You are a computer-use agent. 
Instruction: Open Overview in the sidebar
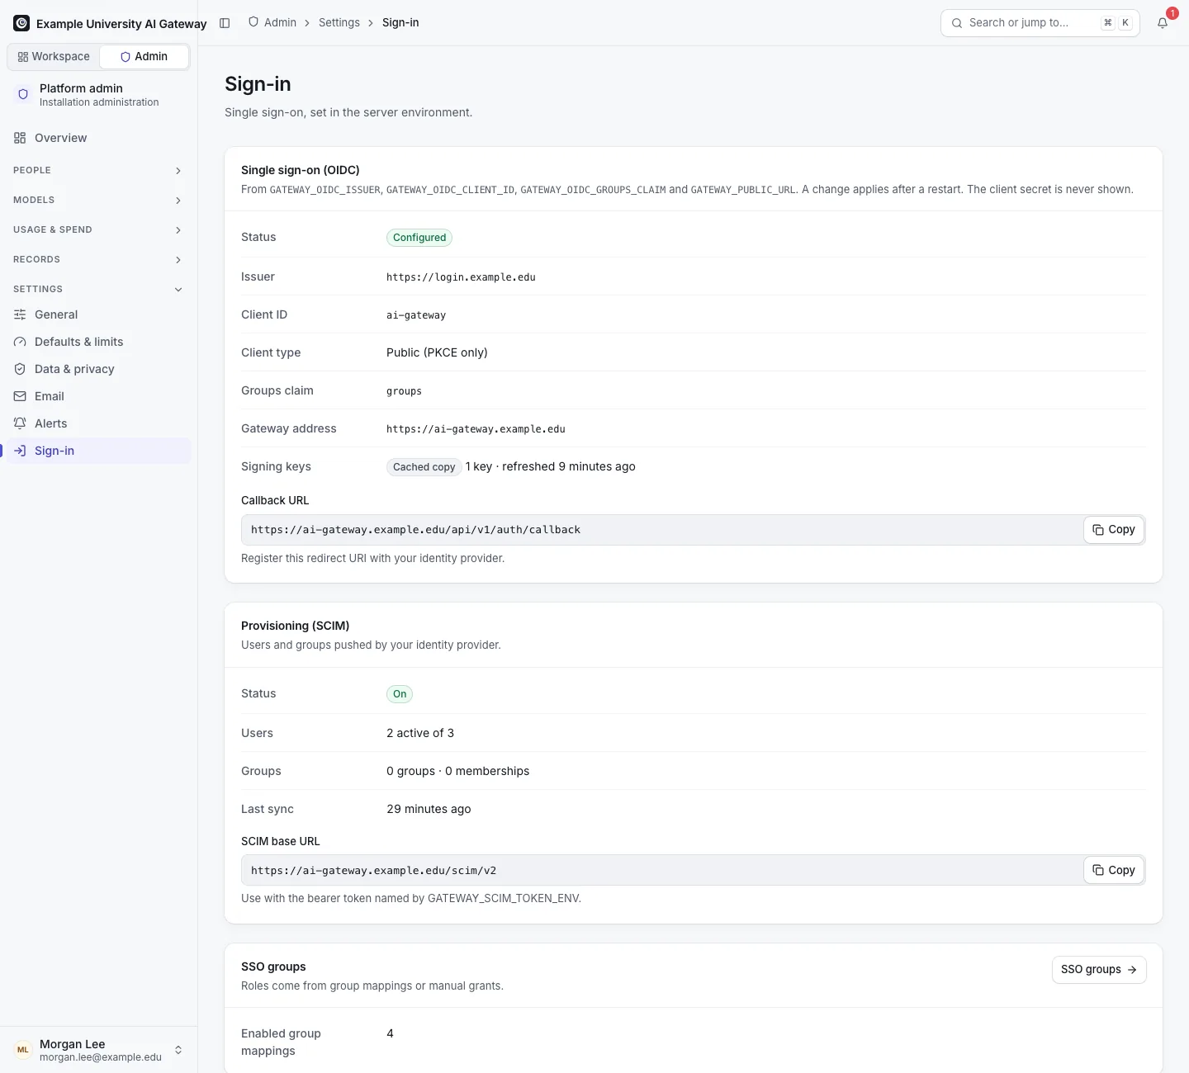(99, 138)
